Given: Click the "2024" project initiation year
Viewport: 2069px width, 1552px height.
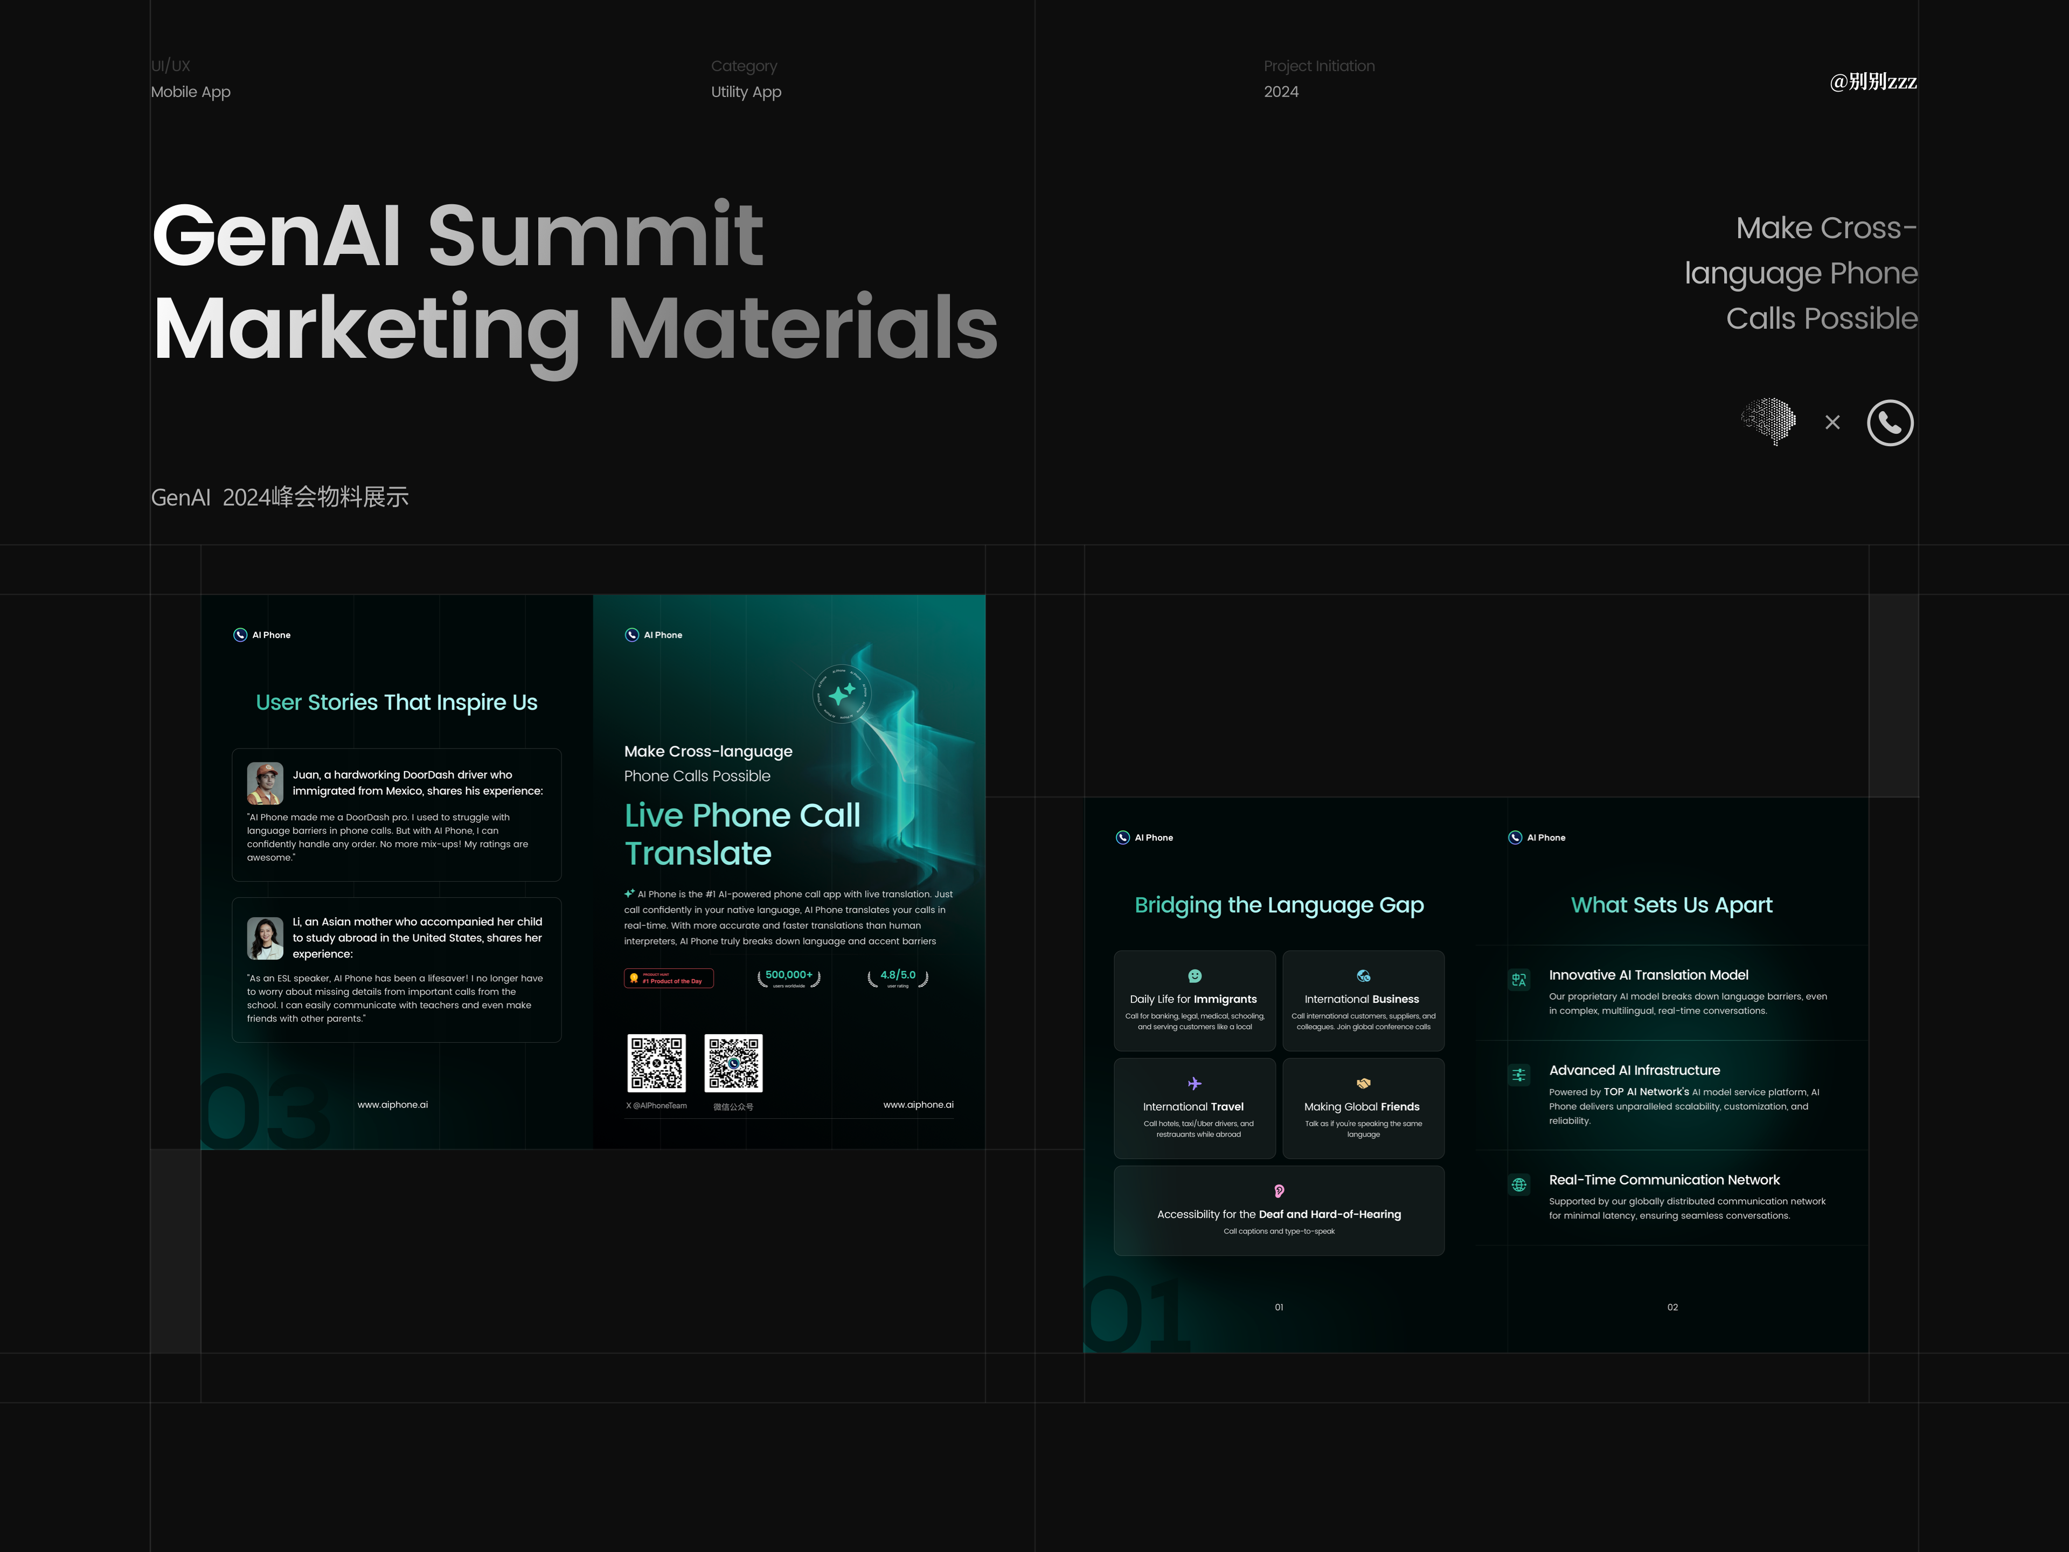Looking at the screenshot, I should click(1281, 92).
